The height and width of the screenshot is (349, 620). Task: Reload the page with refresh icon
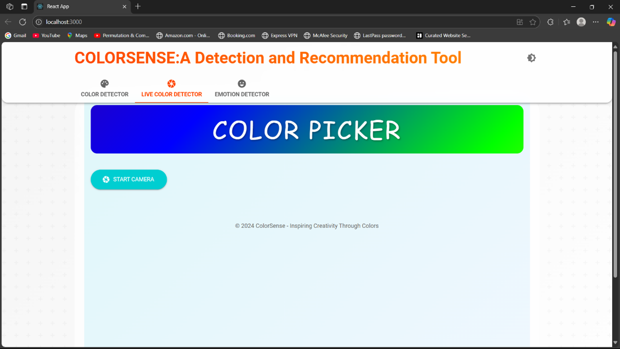[x=22, y=22]
